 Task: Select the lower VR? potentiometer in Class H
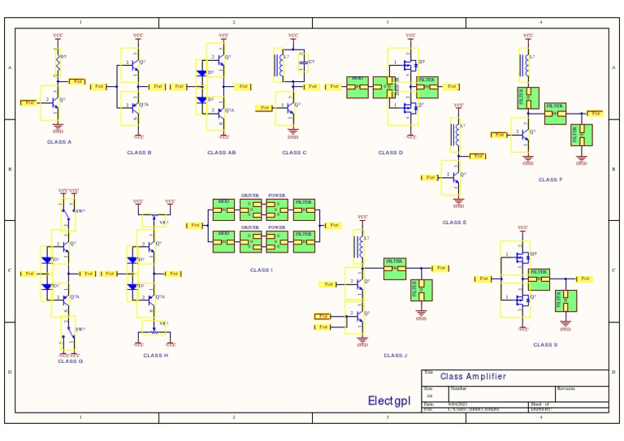(x=154, y=328)
